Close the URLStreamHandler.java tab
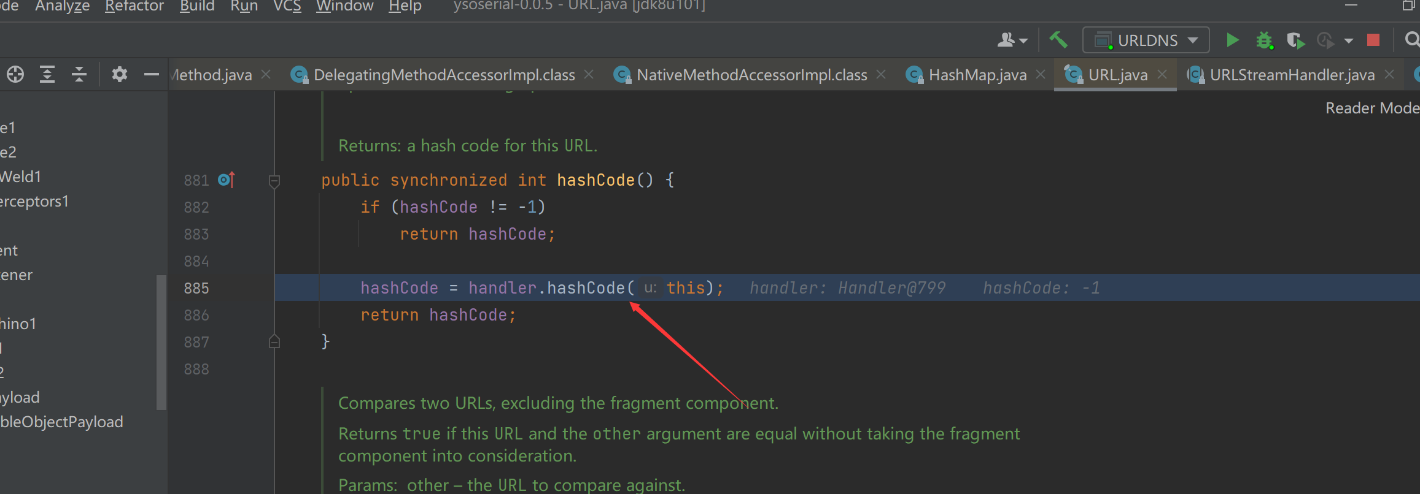The image size is (1420, 494). pos(1390,74)
